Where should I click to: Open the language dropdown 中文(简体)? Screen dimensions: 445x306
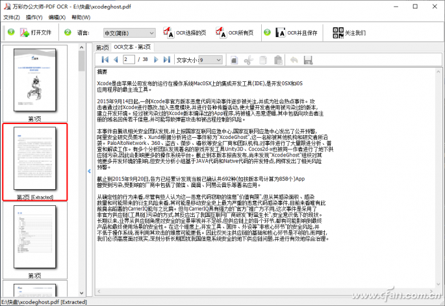click(x=129, y=33)
